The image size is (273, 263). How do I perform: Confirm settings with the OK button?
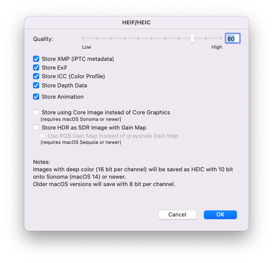pos(220,215)
